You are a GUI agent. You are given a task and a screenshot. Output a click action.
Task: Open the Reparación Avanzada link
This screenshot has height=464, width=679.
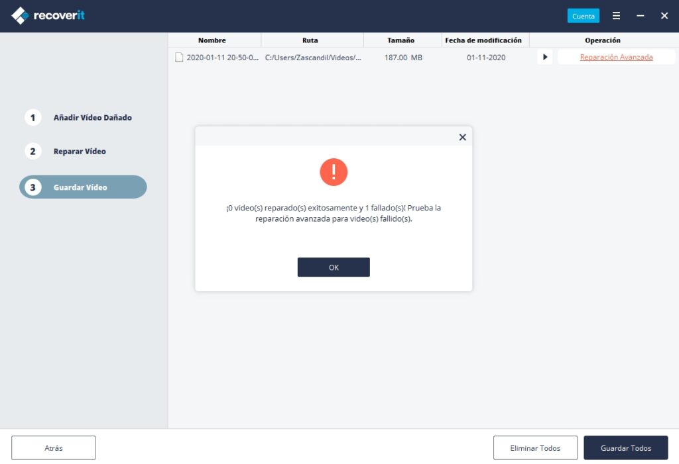pos(616,58)
